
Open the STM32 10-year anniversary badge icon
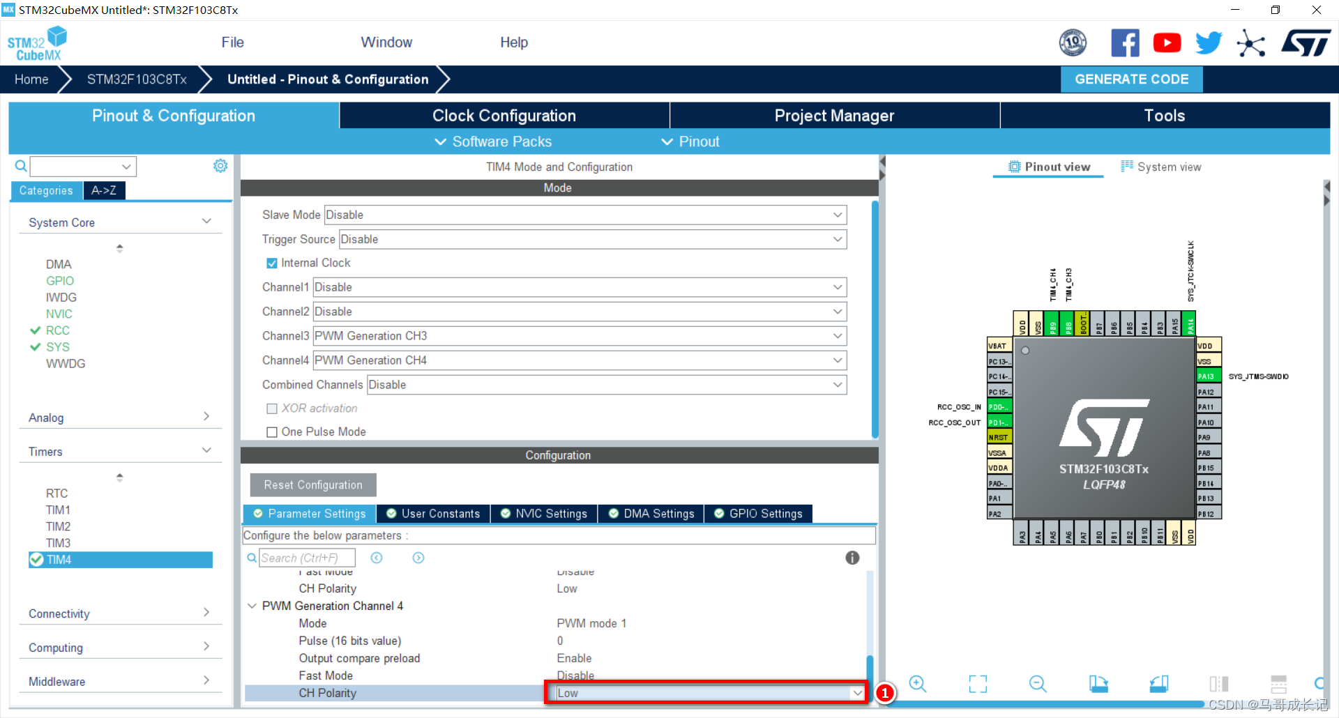[x=1073, y=43]
